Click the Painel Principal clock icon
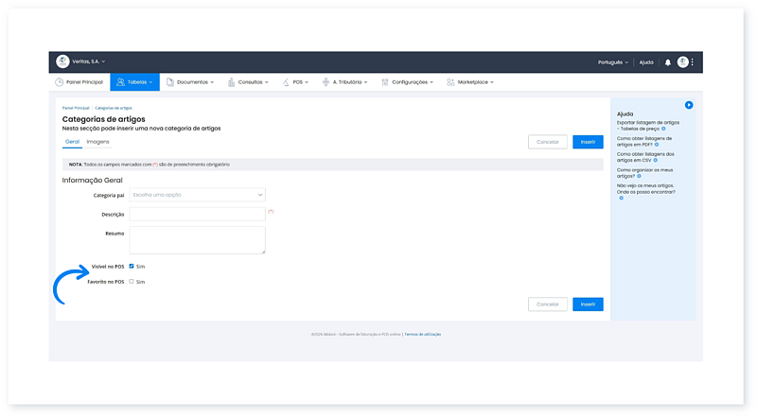This screenshot has height=418, width=757. 59,82
